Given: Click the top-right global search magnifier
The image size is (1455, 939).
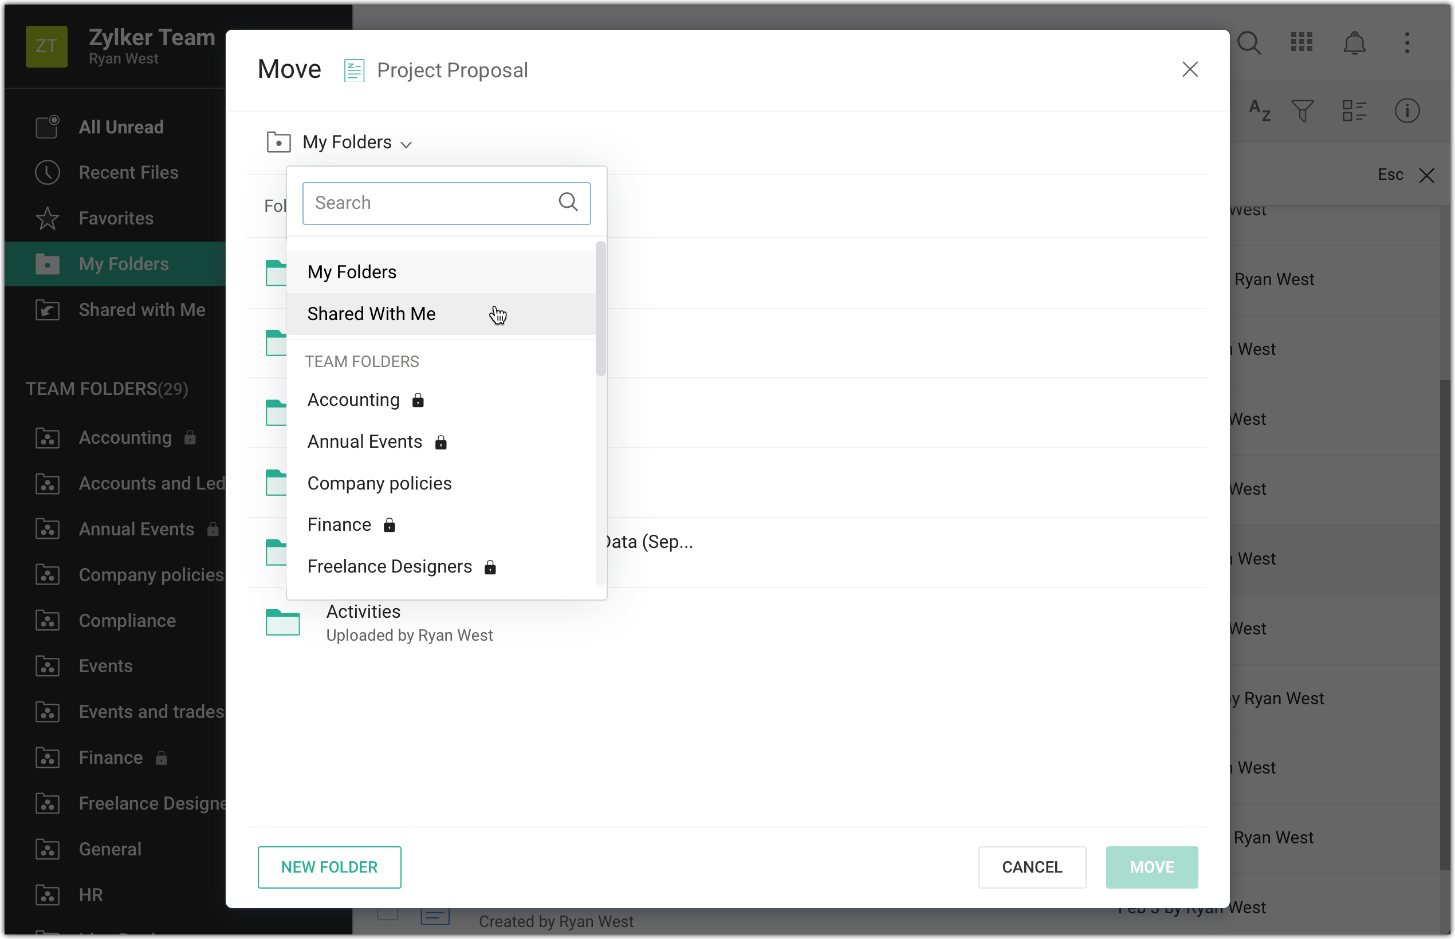Looking at the screenshot, I should pyautogui.click(x=1249, y=43).
